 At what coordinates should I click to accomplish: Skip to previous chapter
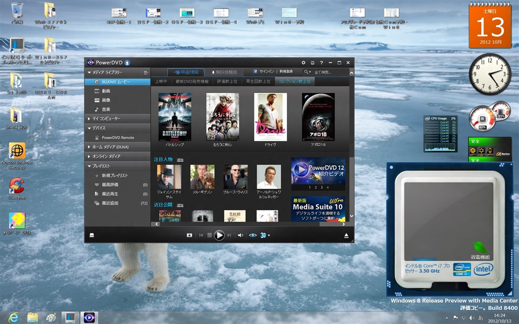pyautogui.click(x=201, y=235)
